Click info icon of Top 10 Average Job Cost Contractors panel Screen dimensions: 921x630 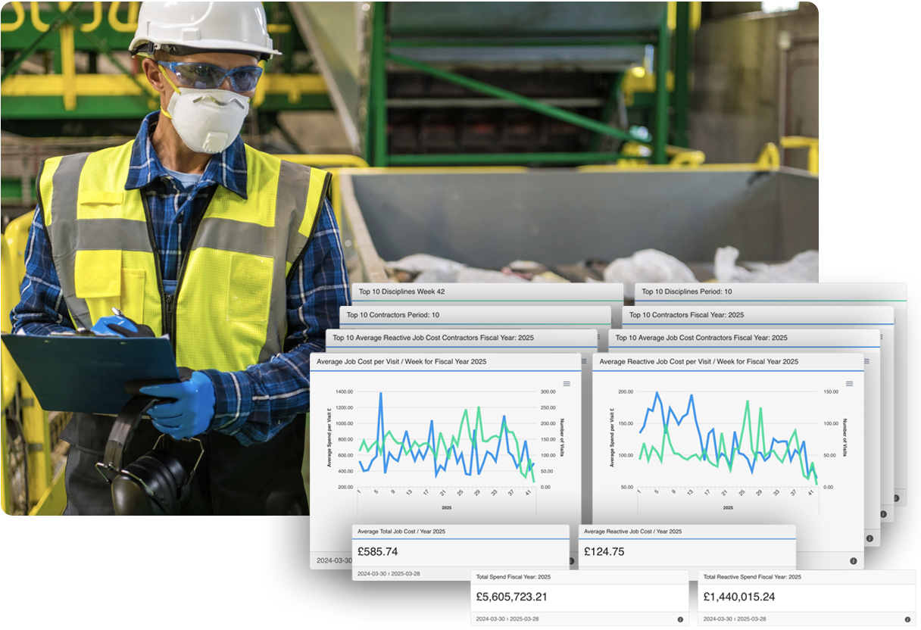[869, 538]
